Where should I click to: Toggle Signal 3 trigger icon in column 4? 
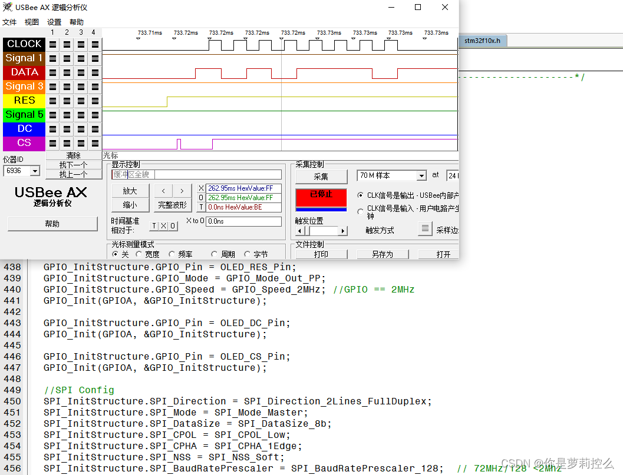(x=95, y=87)
